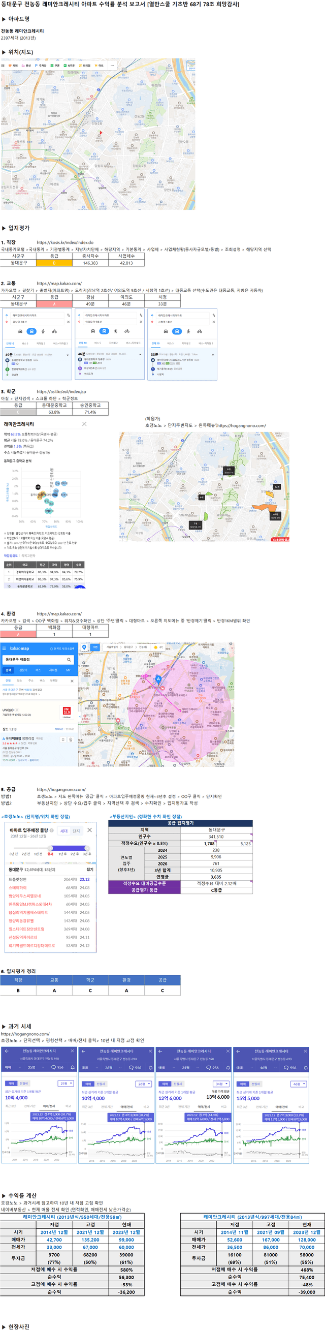Click the start handle of move-in period slider
The height and width of the screenshot is (1331, 325).
tap(50, 848)
